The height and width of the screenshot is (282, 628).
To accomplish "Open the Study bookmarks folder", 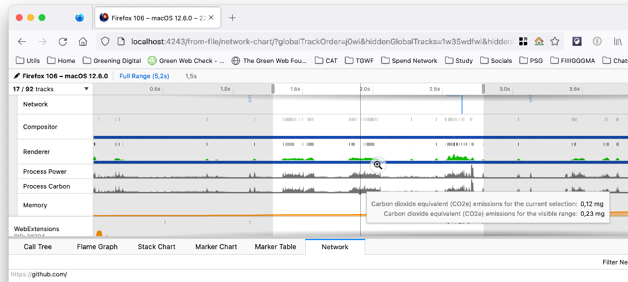I will click(459, 61).
